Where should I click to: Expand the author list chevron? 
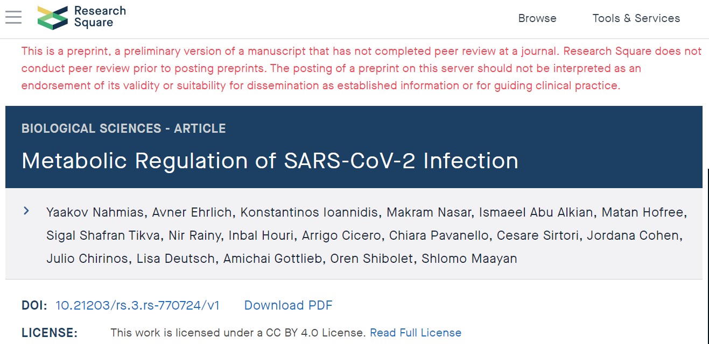point(26,211)
